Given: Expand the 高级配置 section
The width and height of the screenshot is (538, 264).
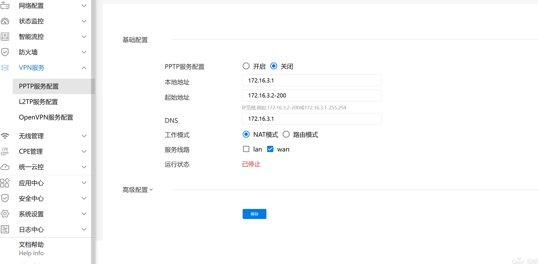Looking at the screenshot, I should [x=138, y=190].
